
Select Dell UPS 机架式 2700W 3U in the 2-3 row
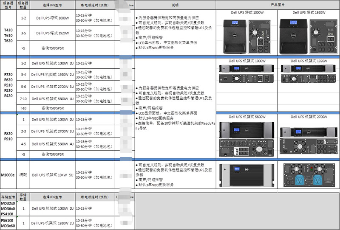point(52,131)
